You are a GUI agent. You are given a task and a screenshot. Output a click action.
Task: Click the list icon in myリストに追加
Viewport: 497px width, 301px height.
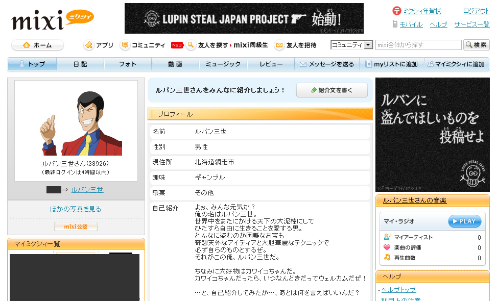[368, 64]
